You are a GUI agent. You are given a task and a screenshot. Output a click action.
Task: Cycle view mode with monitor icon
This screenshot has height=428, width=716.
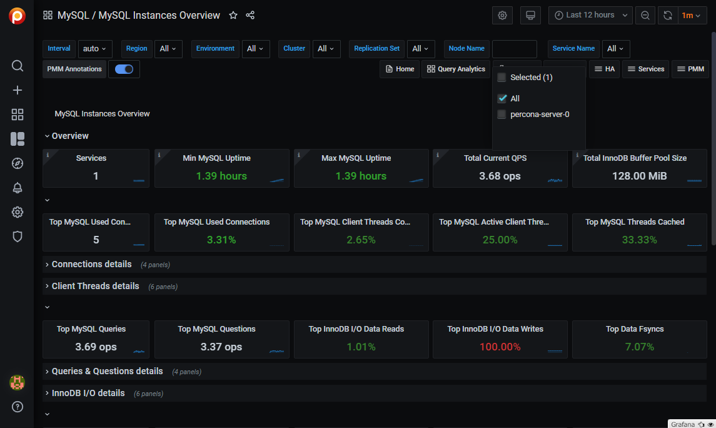tap(531, 15)
